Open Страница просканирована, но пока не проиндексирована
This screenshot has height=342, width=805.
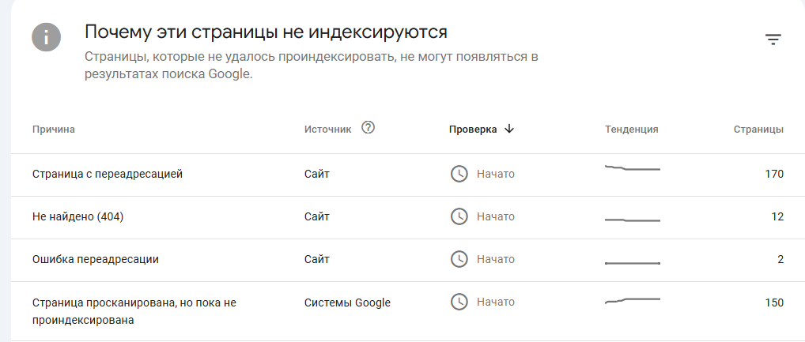click(x=134, y=311)
